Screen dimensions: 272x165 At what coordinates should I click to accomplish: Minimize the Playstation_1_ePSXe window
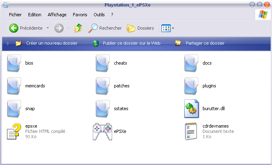(x=252, y=5)
